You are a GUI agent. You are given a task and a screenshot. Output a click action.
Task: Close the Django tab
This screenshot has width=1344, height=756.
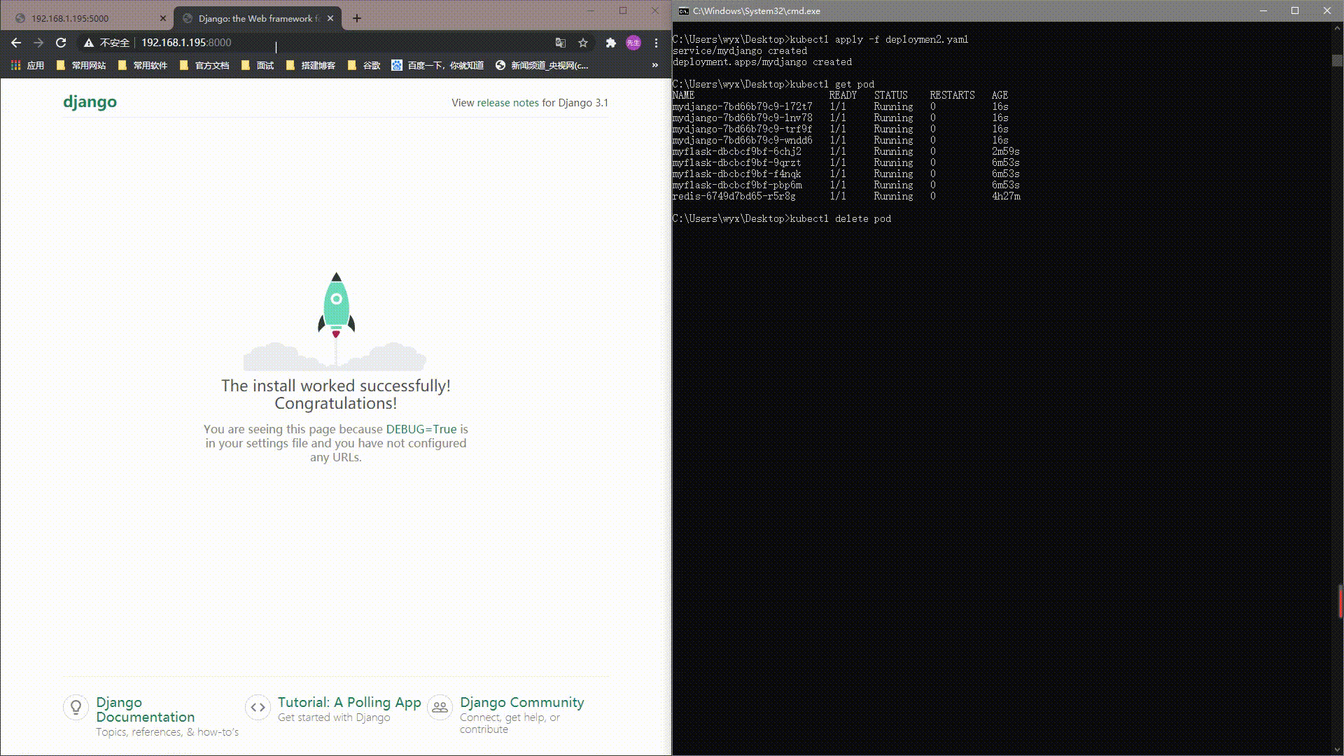pyautogui.click(x=332, y=18)
